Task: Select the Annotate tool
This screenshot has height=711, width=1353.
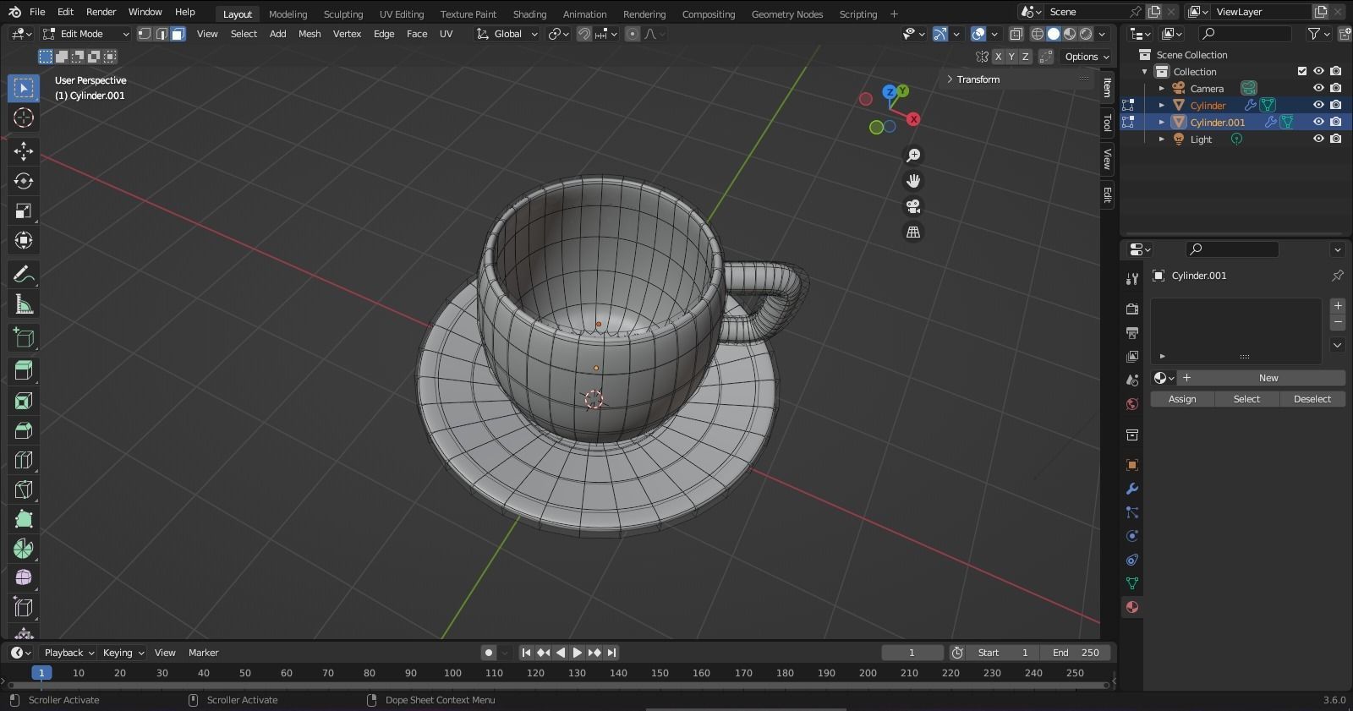Action: point(24,275)
